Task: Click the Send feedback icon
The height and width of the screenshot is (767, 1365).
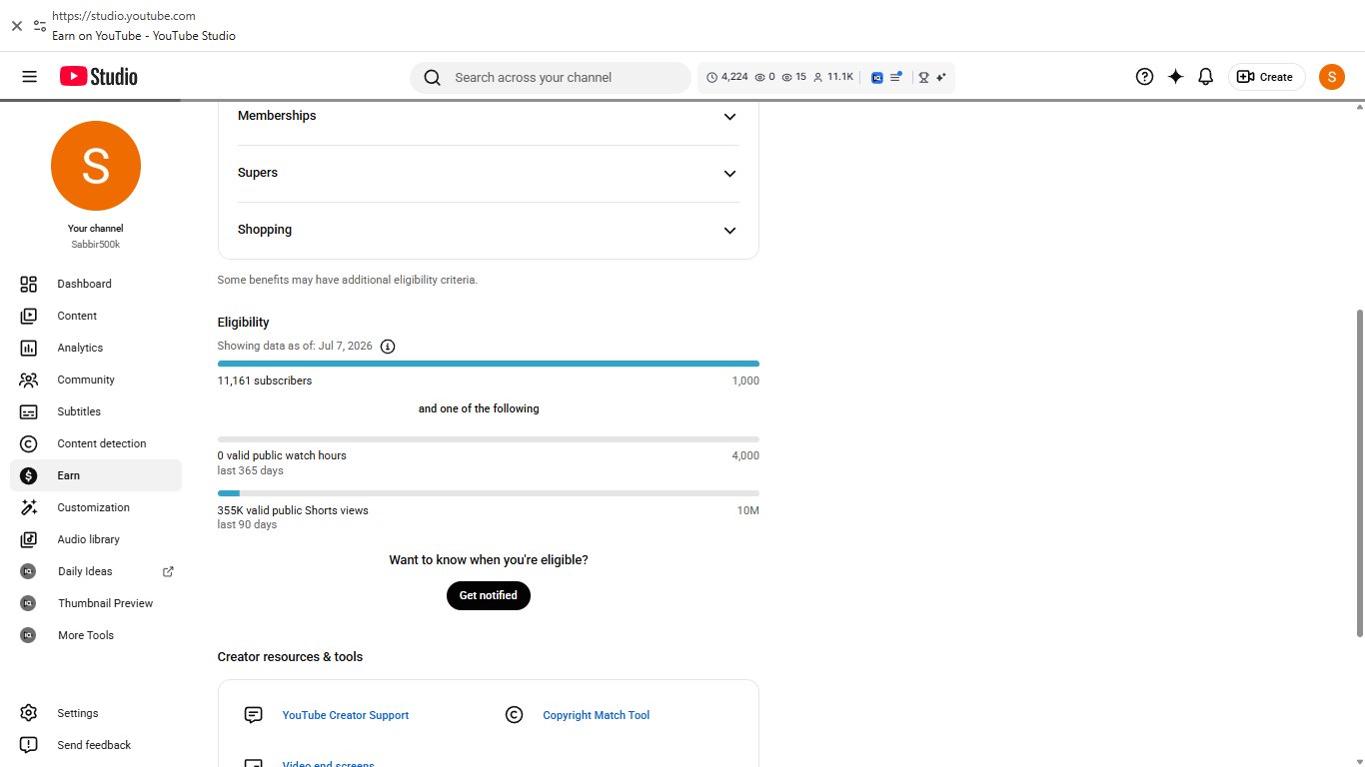Action: [29, 745]
